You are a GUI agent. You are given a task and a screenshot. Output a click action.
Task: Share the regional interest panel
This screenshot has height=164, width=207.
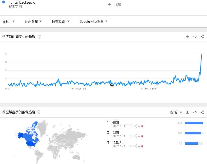pyautogui.click(x=202, y=112)
